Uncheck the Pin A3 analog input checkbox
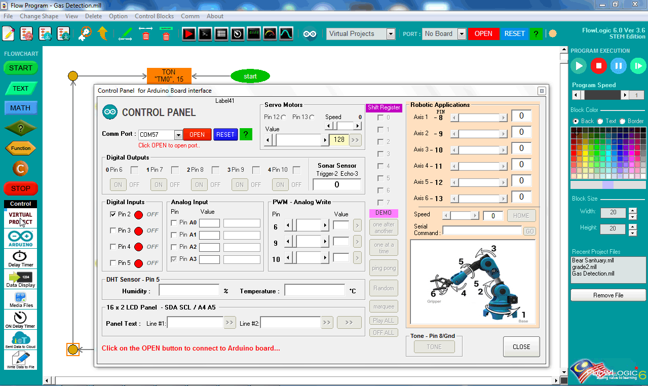 (x=175, y=259)
